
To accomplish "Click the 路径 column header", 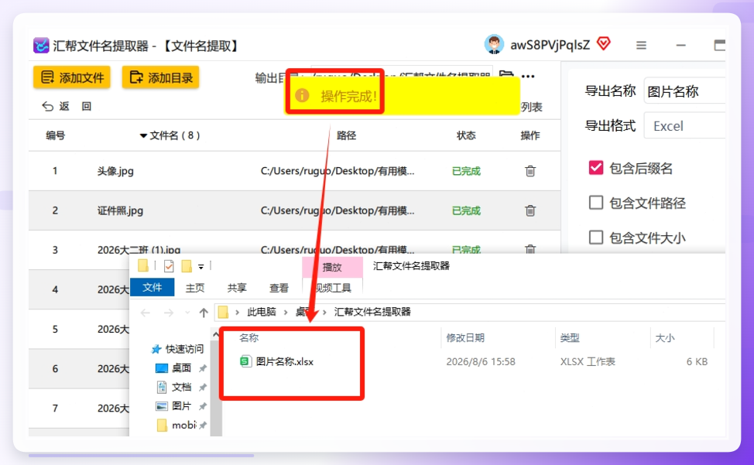I will point(346,135).
